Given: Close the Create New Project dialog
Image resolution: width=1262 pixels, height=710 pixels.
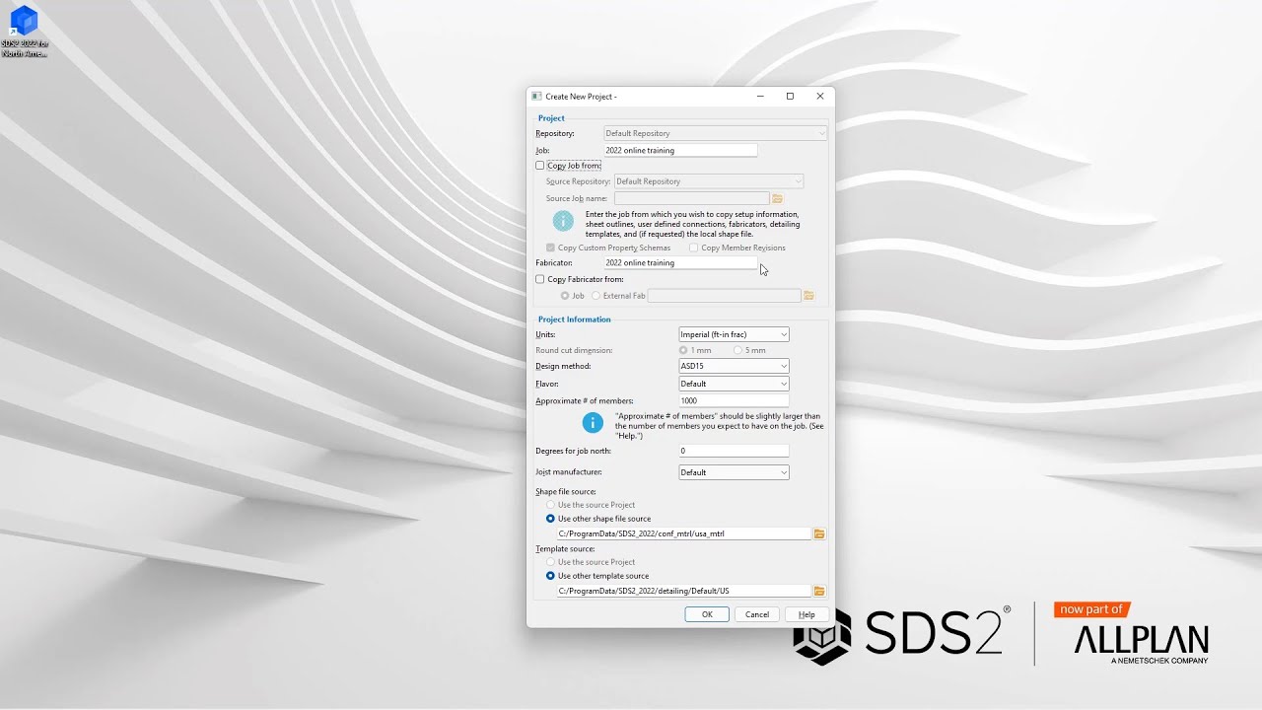Looking at the screenshot, I should [x=819, y=96].
